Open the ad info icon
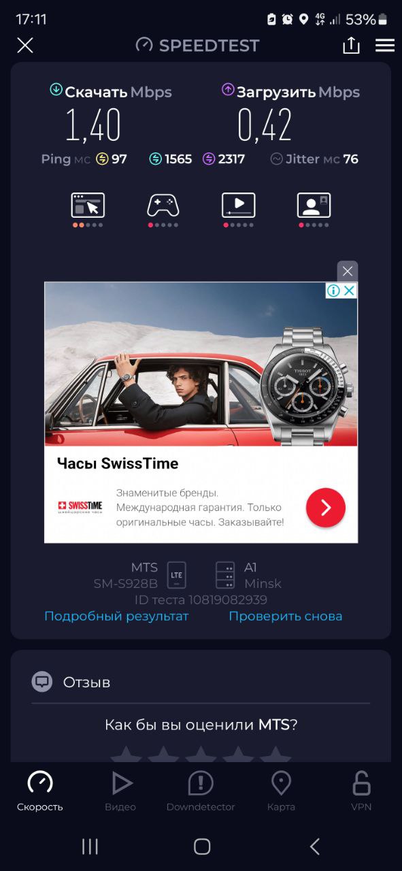 pyautogui.click(x=333, y=291)
